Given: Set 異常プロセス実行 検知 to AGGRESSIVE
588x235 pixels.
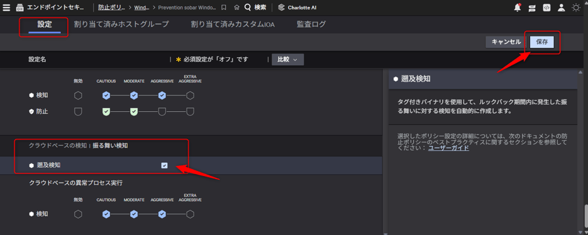Looking at the screenshot, I should [162, 214].
